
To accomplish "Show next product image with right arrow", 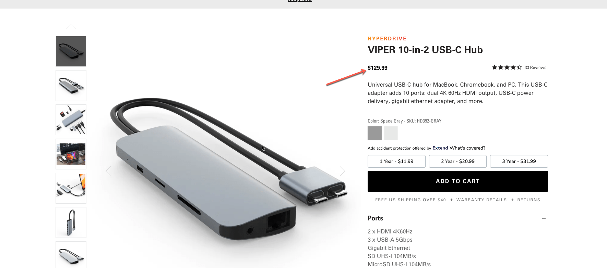I will [342, 171].
